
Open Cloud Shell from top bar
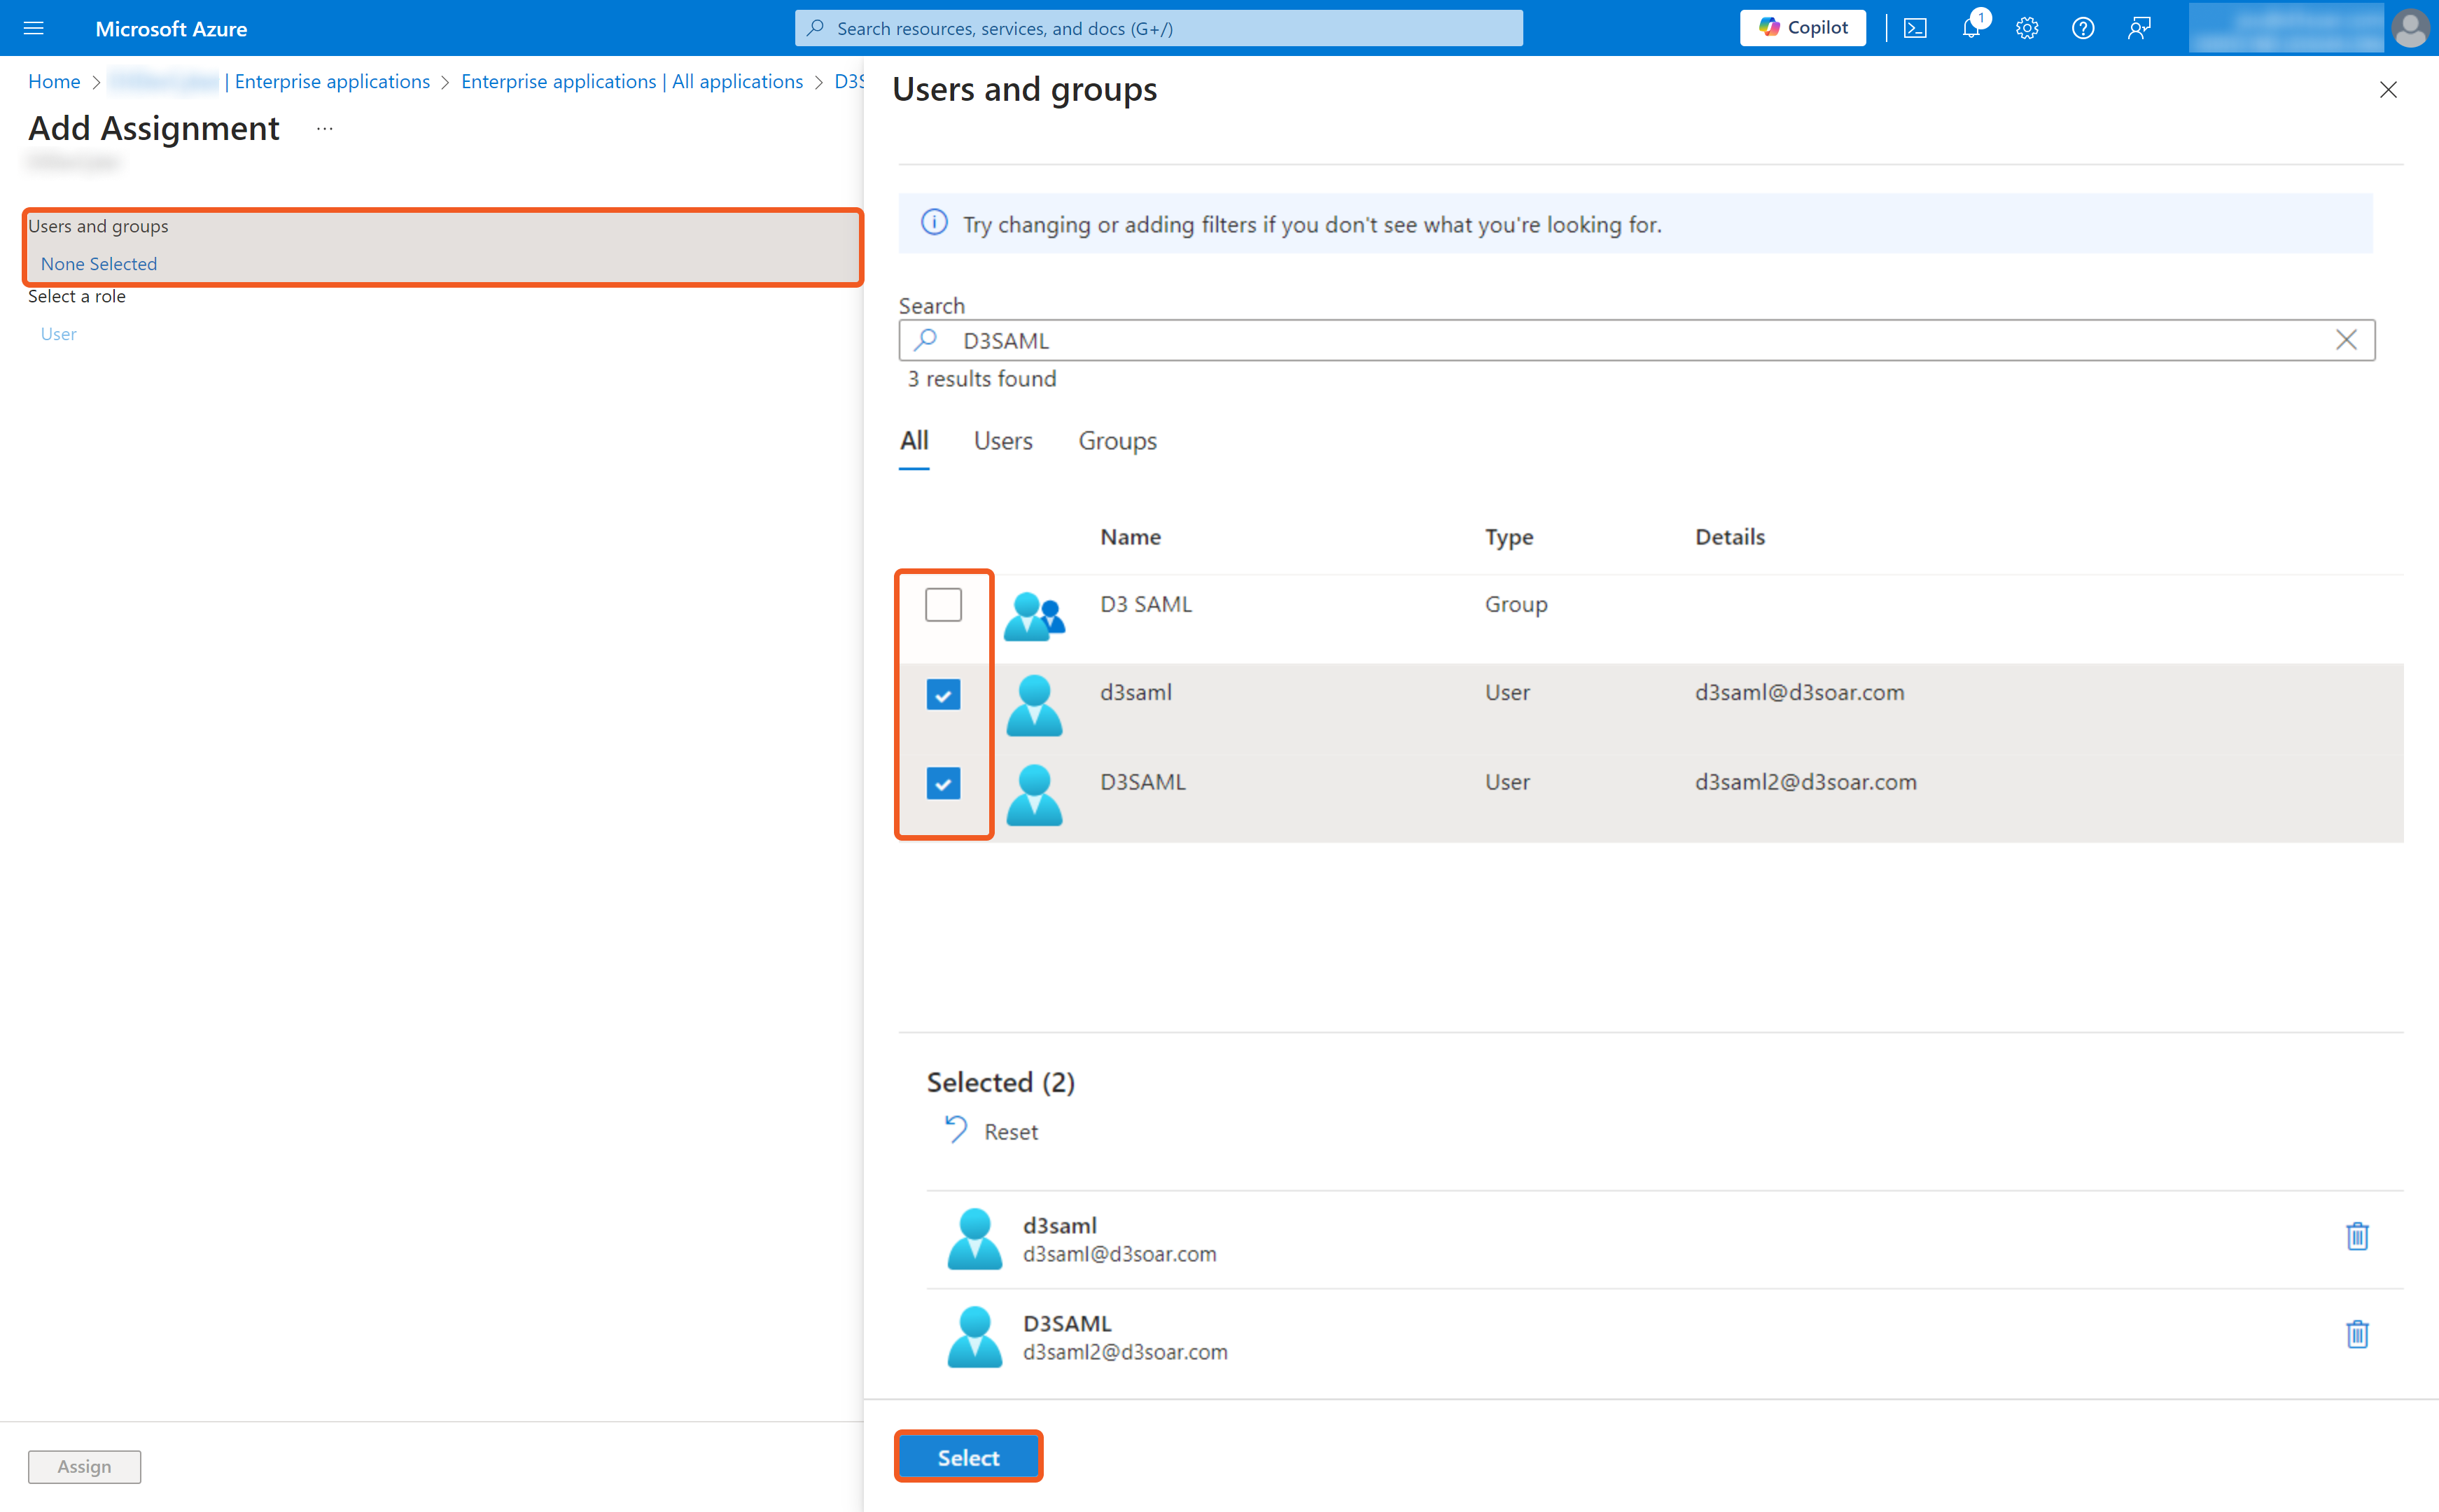click(1915, 28)
